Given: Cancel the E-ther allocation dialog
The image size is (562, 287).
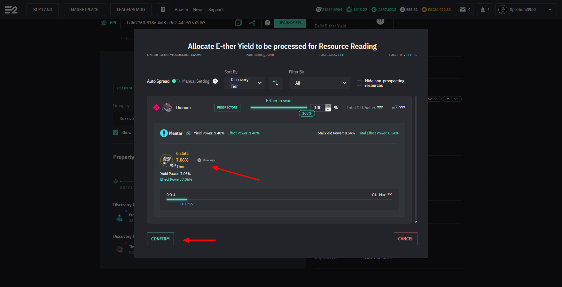Looking at the screenshot, I should pos(405,239).
